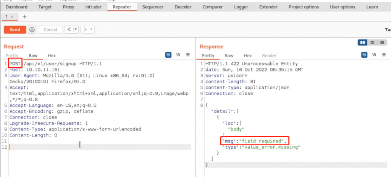The image size is (391, 177).
Task: Add a new Repeater tab with plus
Action: click(x=24, y=17)
